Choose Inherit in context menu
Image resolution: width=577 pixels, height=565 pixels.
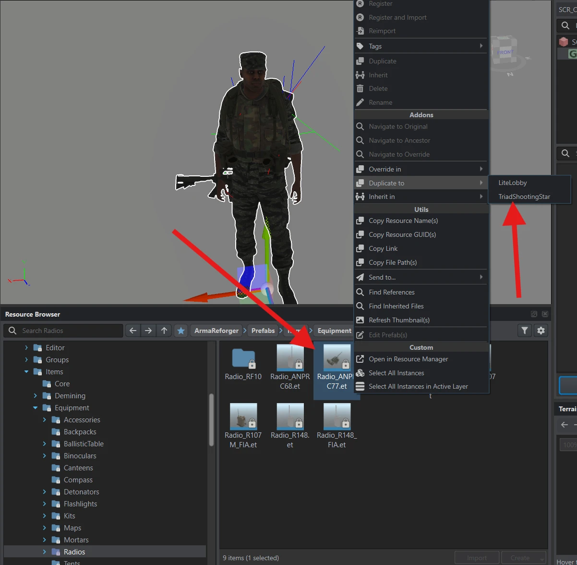tap(421, 75)
